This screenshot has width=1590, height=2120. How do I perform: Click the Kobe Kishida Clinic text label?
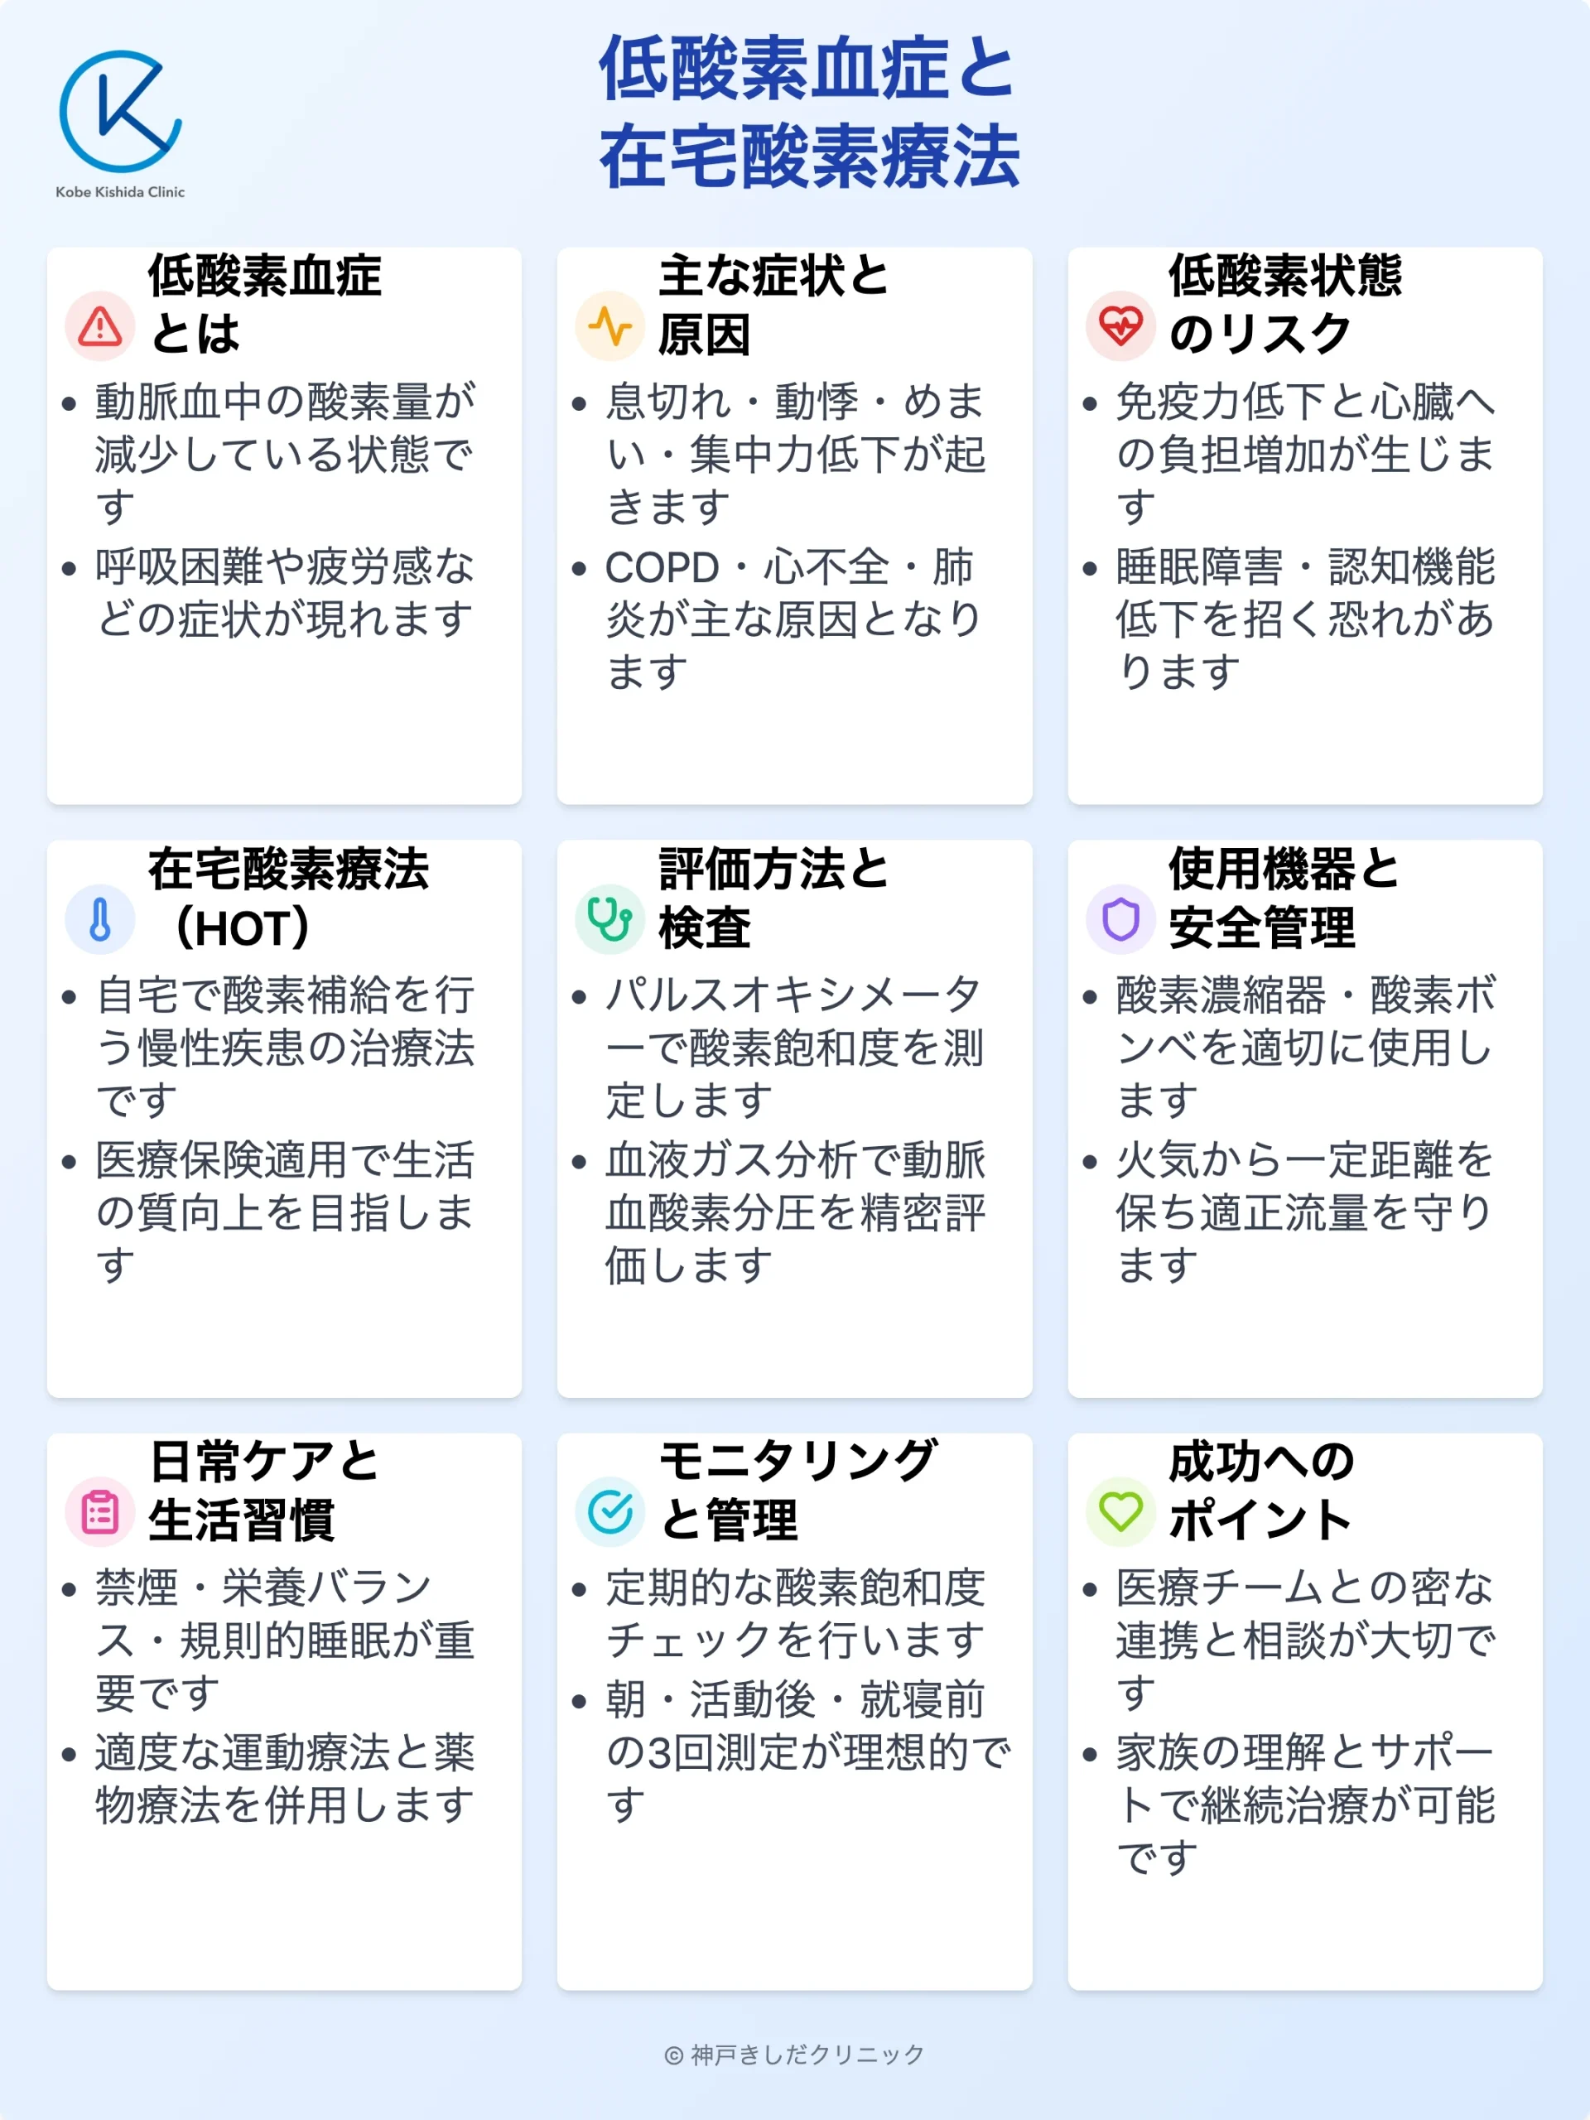(x=120, y=191)
